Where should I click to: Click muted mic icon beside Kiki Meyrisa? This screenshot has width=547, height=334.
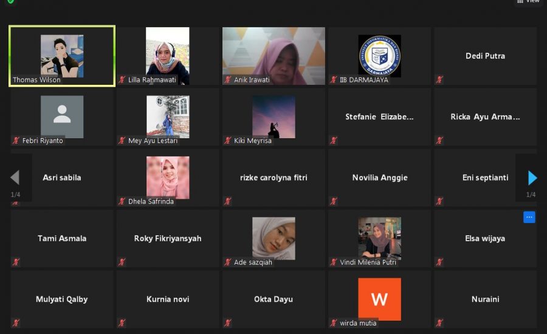tap(228, 141)
